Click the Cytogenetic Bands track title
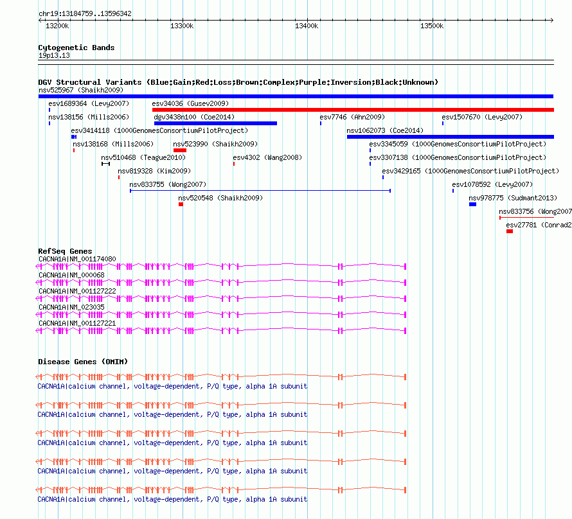The image size is (572, 519). point(76,48)
